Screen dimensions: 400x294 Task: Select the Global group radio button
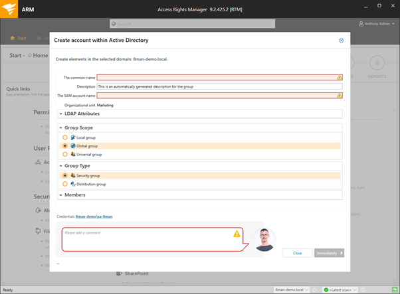click(65, 146)
